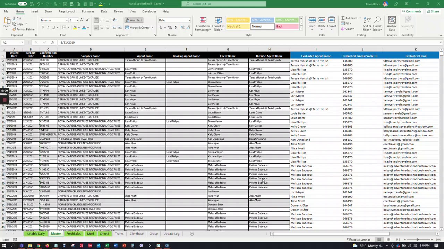
Task: Open the Sort & Filter menu
Action: [367, 24]
